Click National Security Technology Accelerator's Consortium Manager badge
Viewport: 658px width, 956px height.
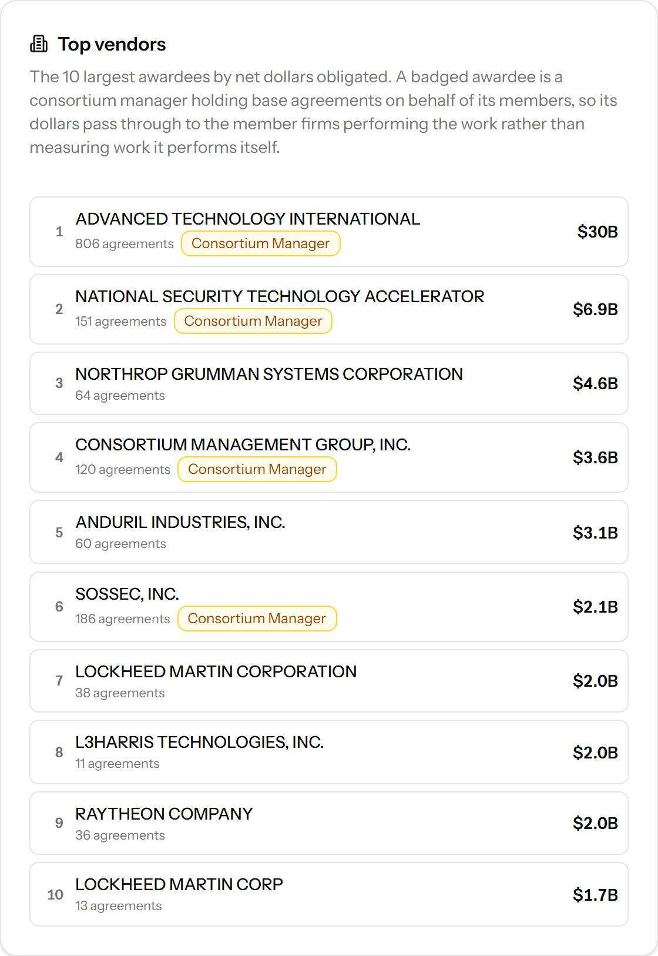point(253,321)
